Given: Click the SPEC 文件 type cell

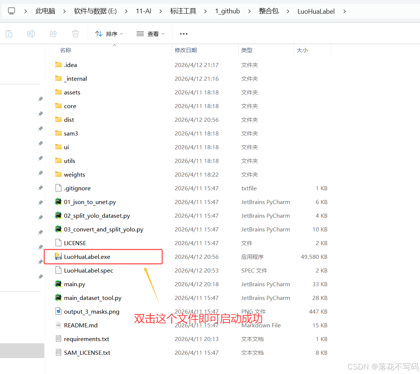Looking at the screenshot, I should click(x=254, y=271).
